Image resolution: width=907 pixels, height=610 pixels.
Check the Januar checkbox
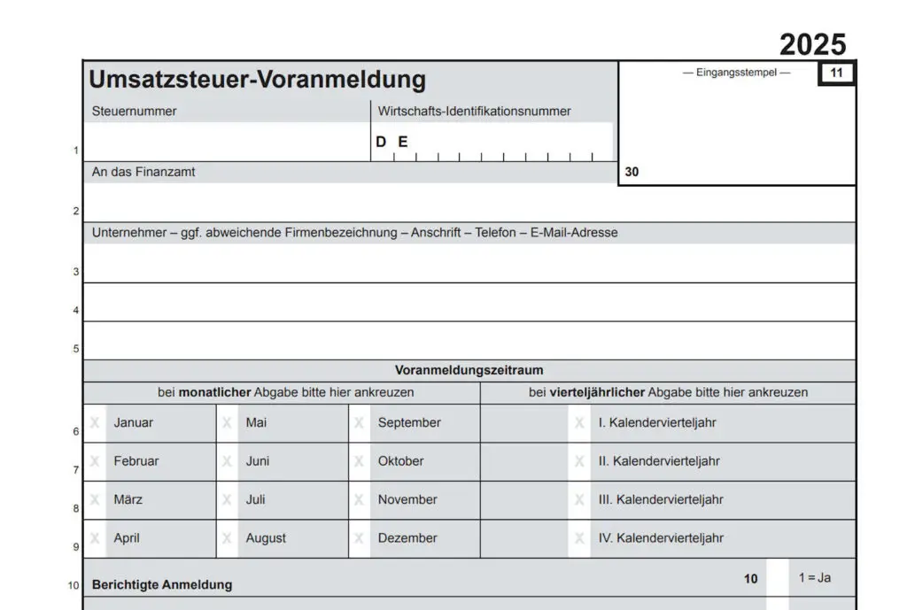coord(95,423)
